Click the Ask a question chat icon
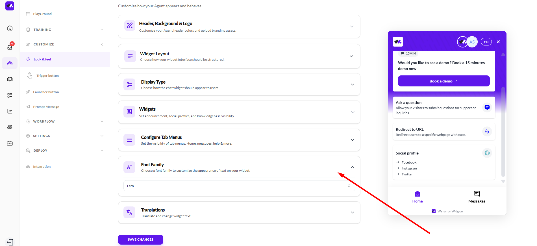537x246 pixels. click(x=487, y=107)
